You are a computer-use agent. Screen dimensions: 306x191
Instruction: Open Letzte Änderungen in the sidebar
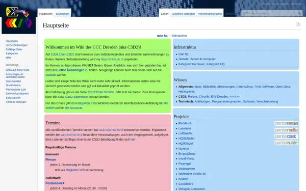17,45
